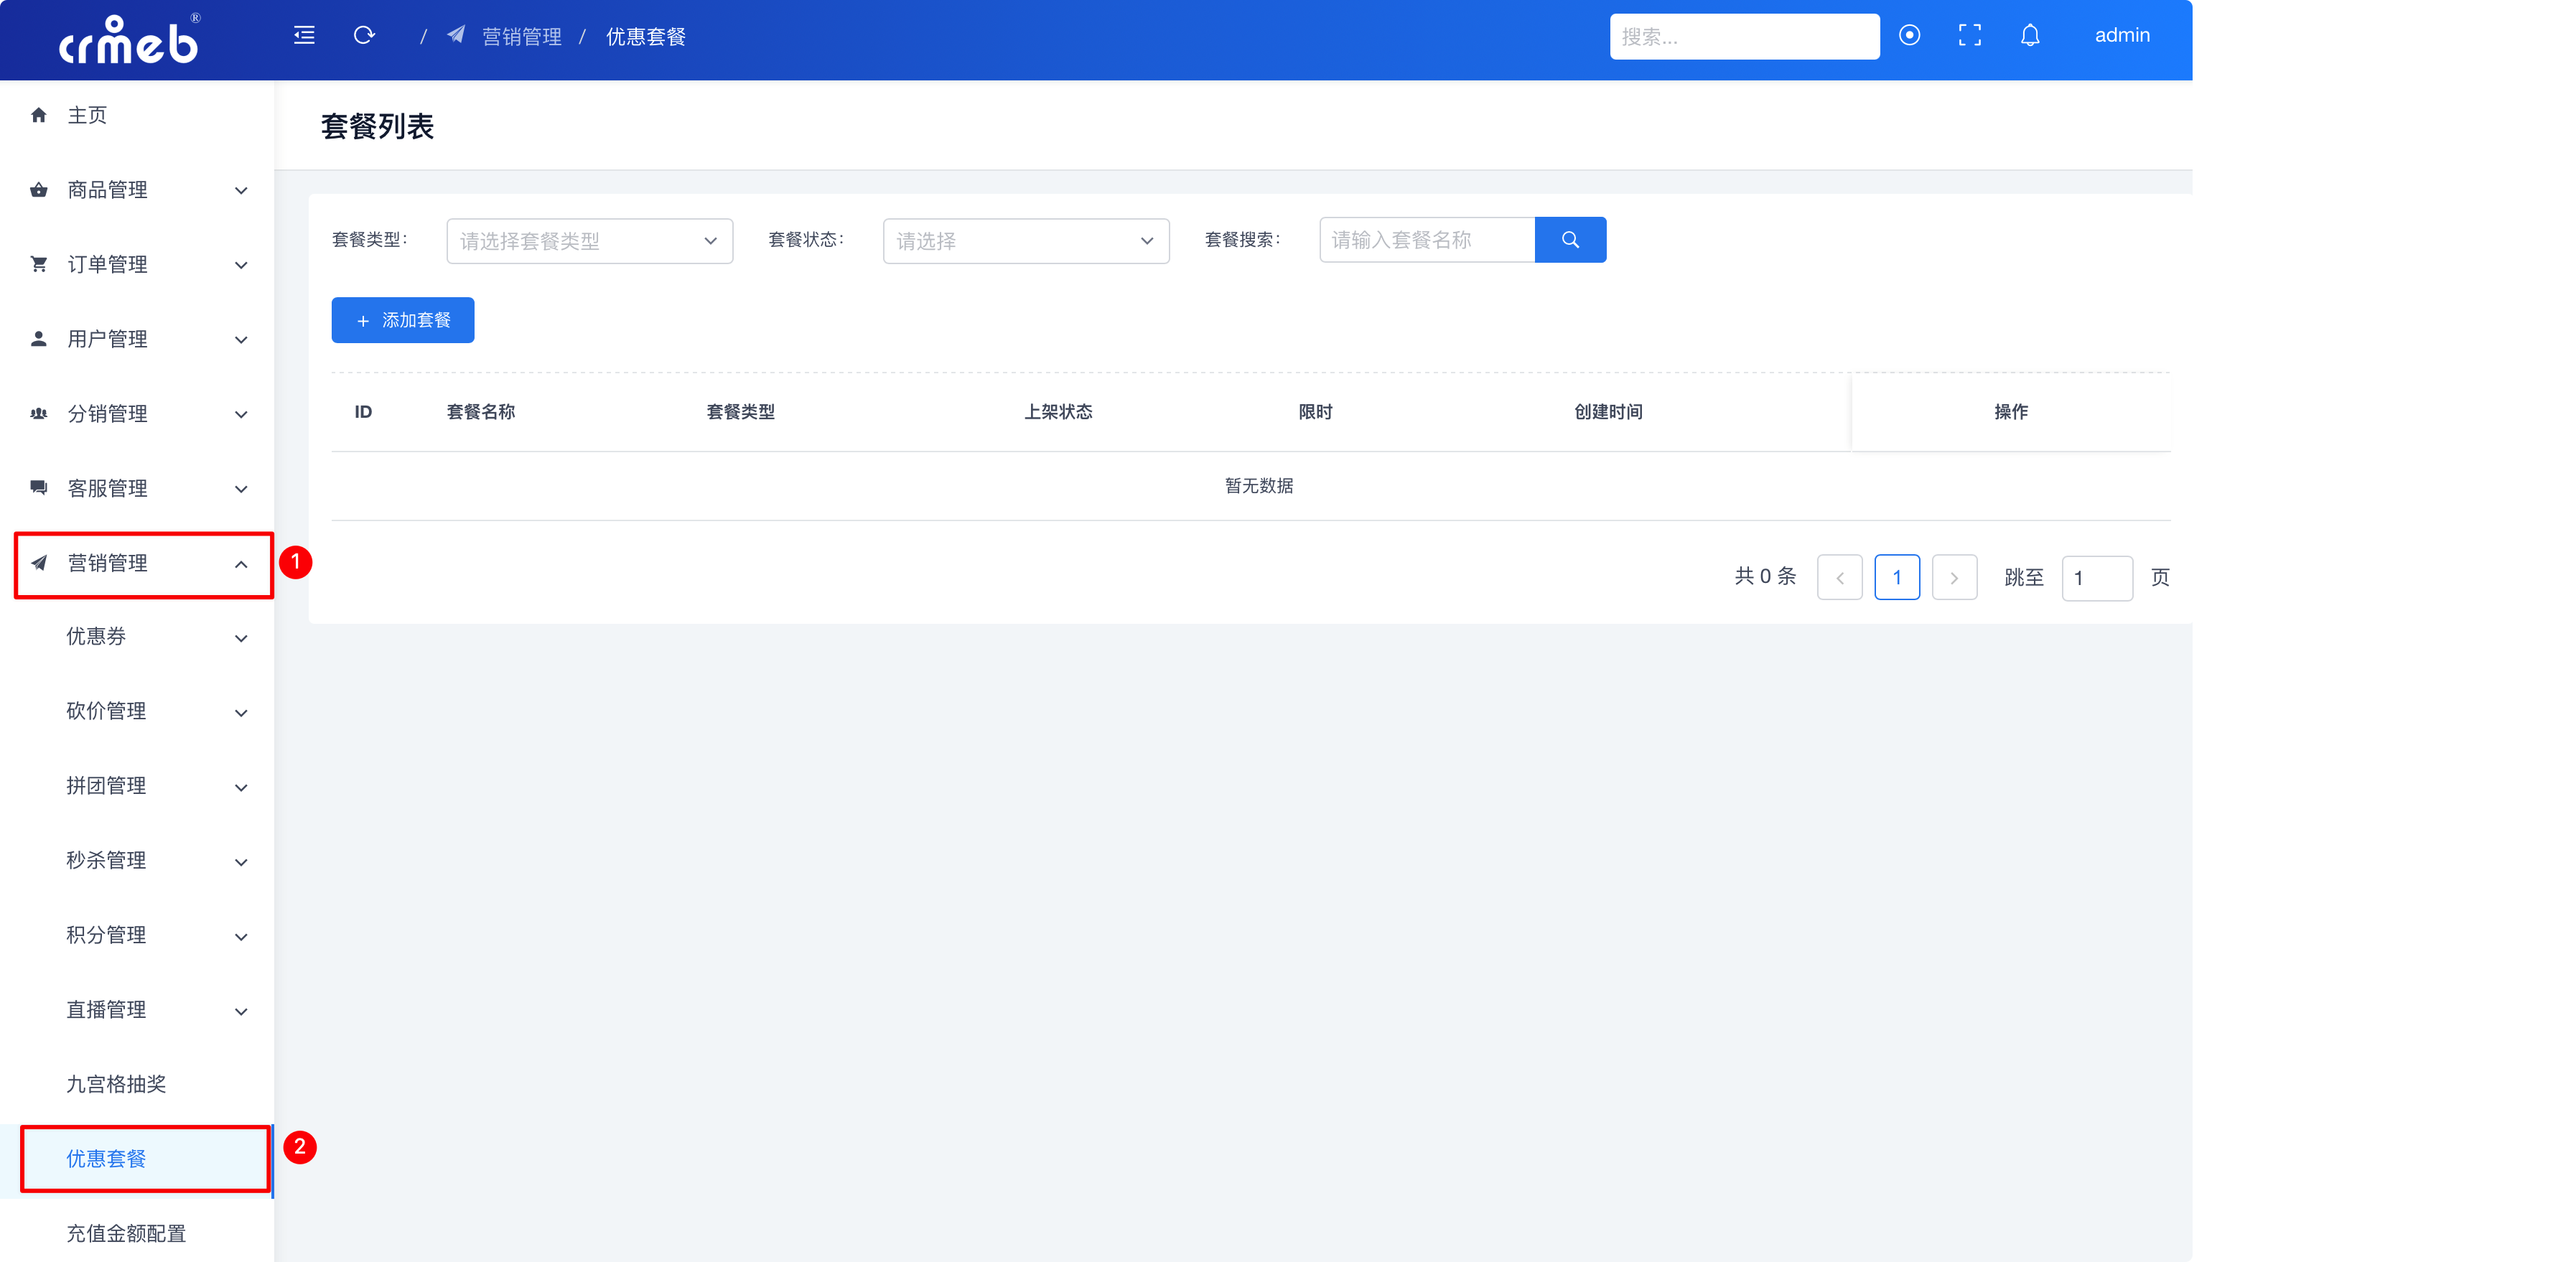The image size is (2576, 1262).
Task: Go to previous page arrow
Action: [1839, 577]
